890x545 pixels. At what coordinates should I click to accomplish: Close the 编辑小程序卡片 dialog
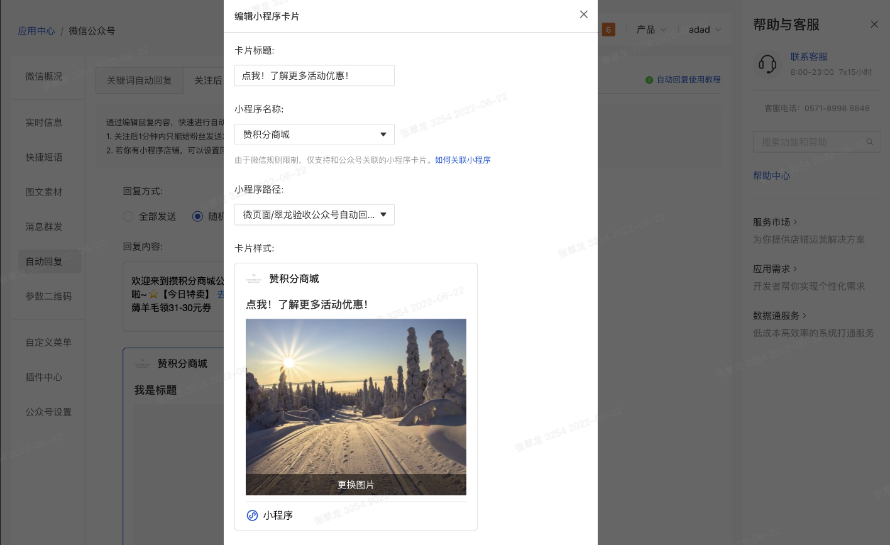[x=584, y=14]
